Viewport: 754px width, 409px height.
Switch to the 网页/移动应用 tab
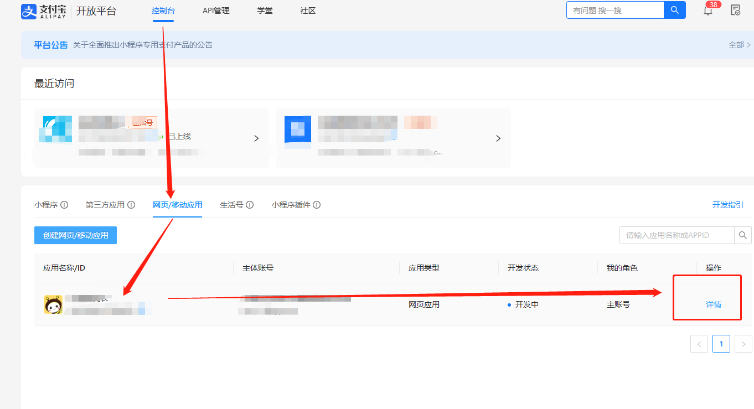tap(177, 205)
